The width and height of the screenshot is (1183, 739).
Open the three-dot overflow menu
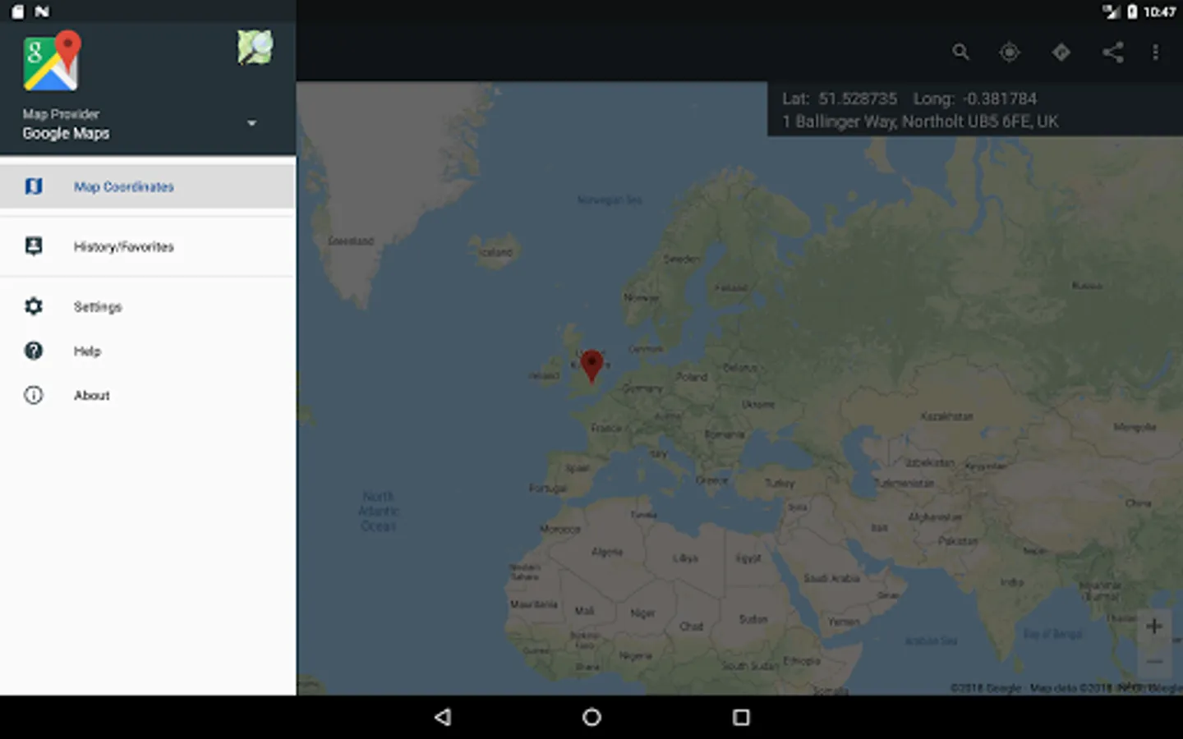coord(1156,53)
